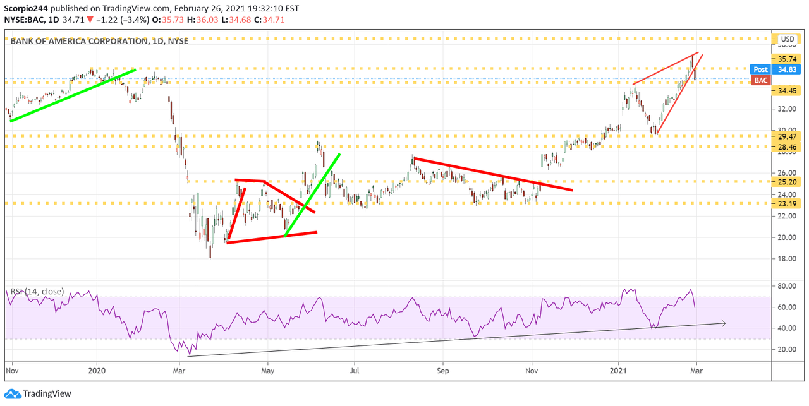Click the 20.00 price axis value beside the candlesticks
Viewport: 809px width, 406px height.
click(788, 237)
